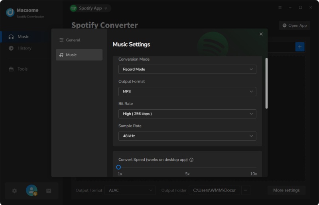This screenshot has height=205, width=319.
Task: Click the blue plus add button
Action: point(300,47)
